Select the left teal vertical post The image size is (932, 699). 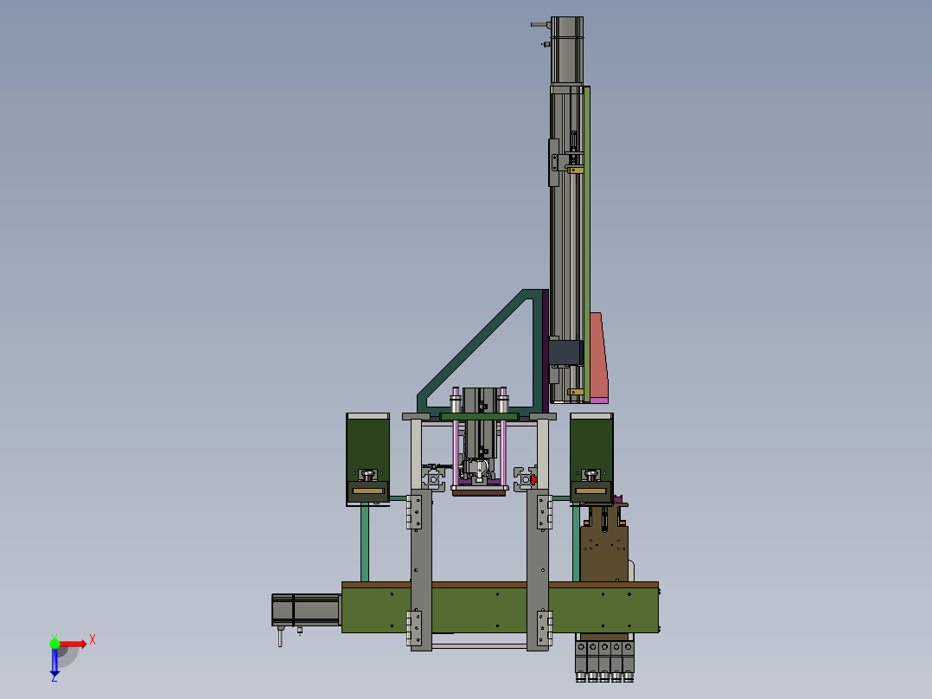[364, 542]
